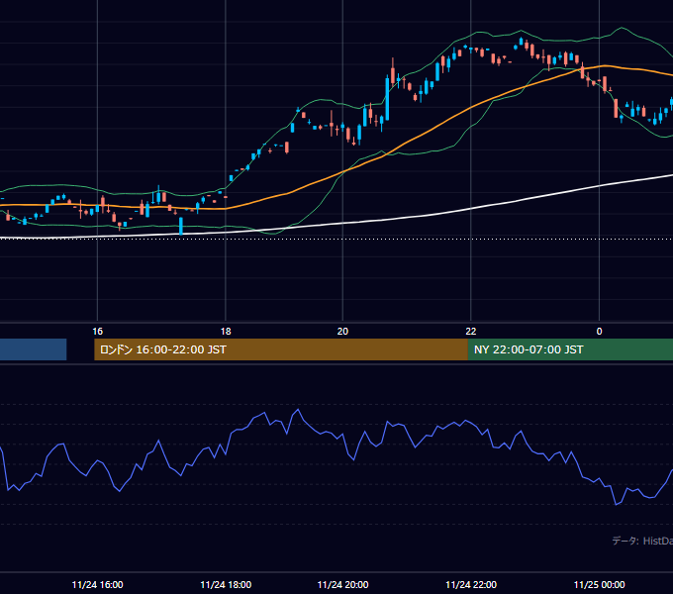Viewport: 673px width, 594px height.
Task: Click the blue session bar left of ロンドン
Action: (33, 349)
